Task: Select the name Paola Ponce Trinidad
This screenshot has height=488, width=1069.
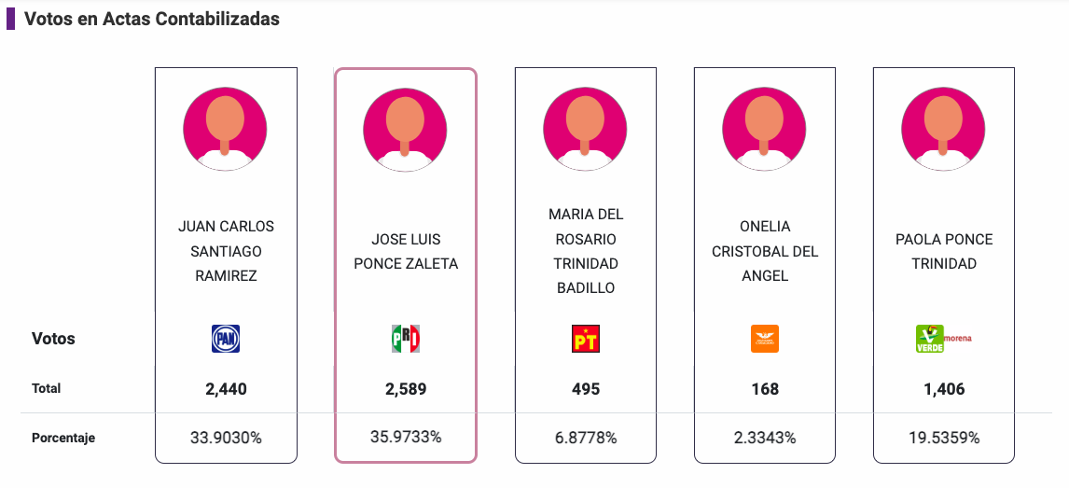Action: pyautogui.click(x=944, y=251)
